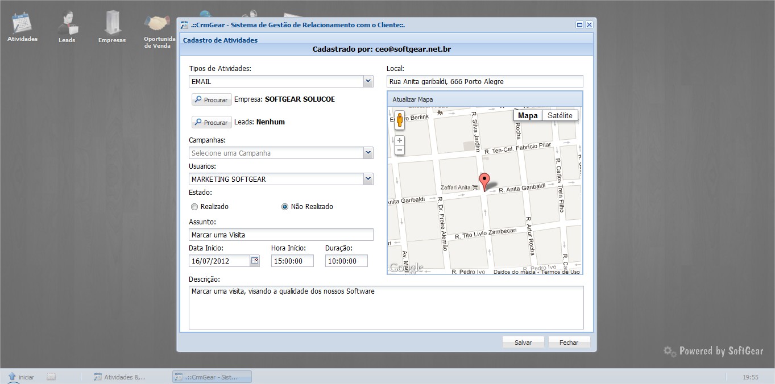This screenshot has height=384, width=775.
Task: Click the Salvar button
Action: click(523, 343)
